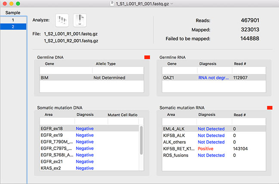Select the ALK_others row

pyautogui.click(x=214, y=142)
